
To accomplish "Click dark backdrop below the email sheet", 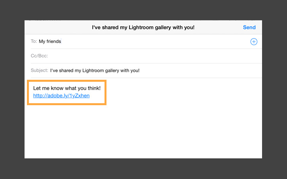I will pos(143,169).
